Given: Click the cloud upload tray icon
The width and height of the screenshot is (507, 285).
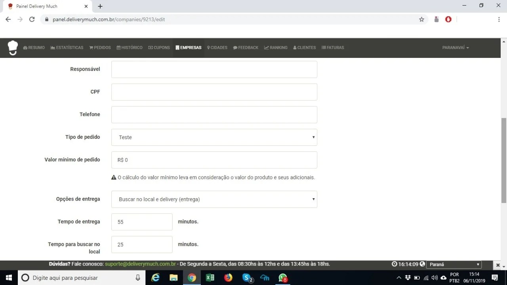Looking at the screenshot, I should [443, 278].
